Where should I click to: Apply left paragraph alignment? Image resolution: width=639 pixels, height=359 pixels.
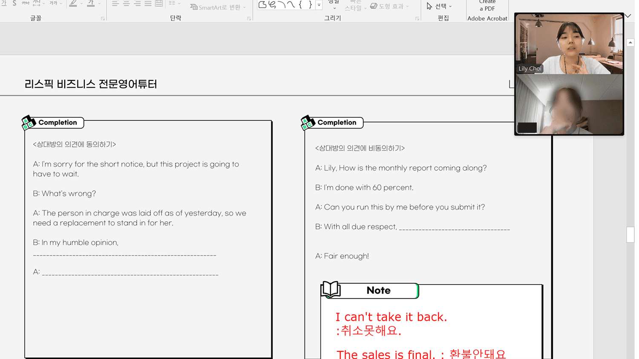point(115,3)
